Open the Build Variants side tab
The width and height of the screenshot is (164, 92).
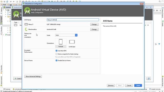pos(1,81)
